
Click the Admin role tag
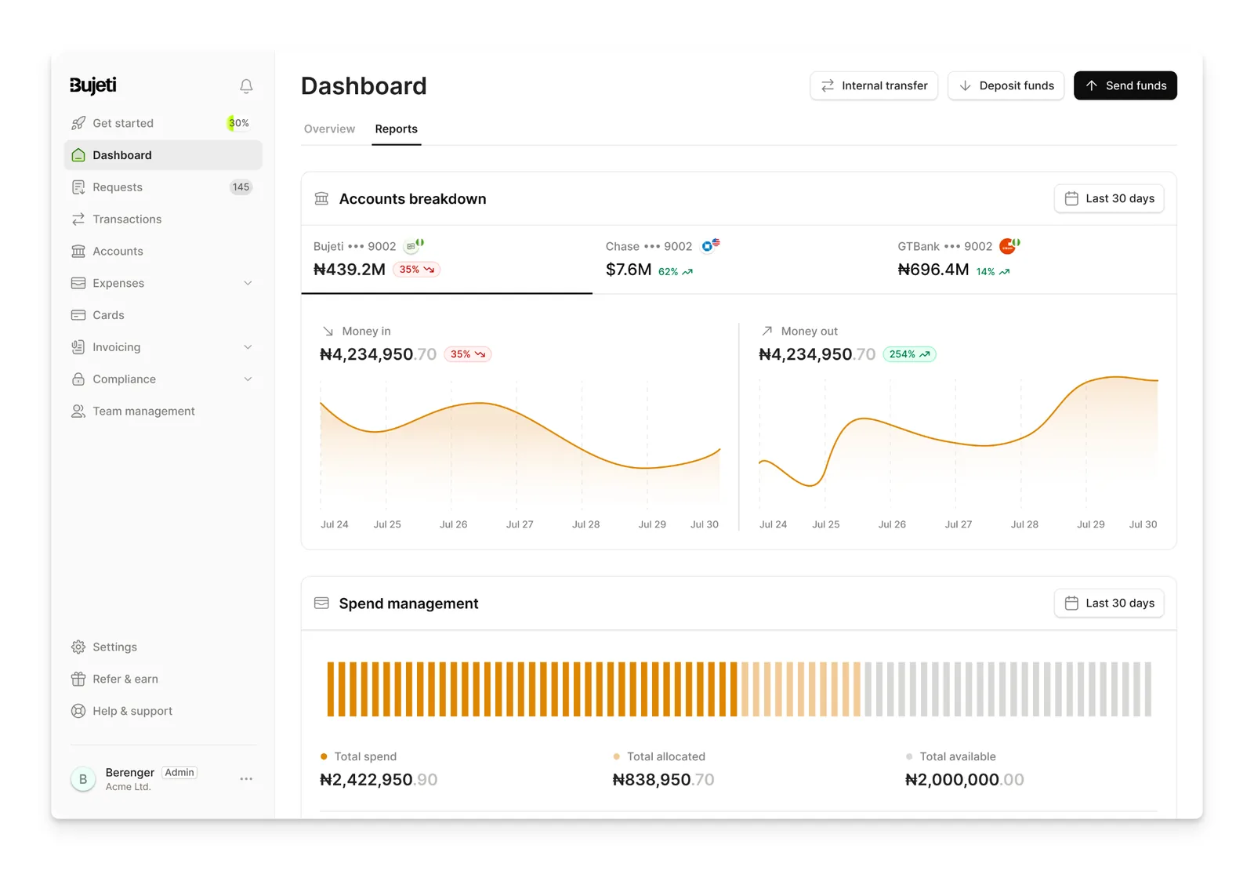point(179,773)
